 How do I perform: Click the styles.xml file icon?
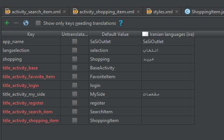149,11
